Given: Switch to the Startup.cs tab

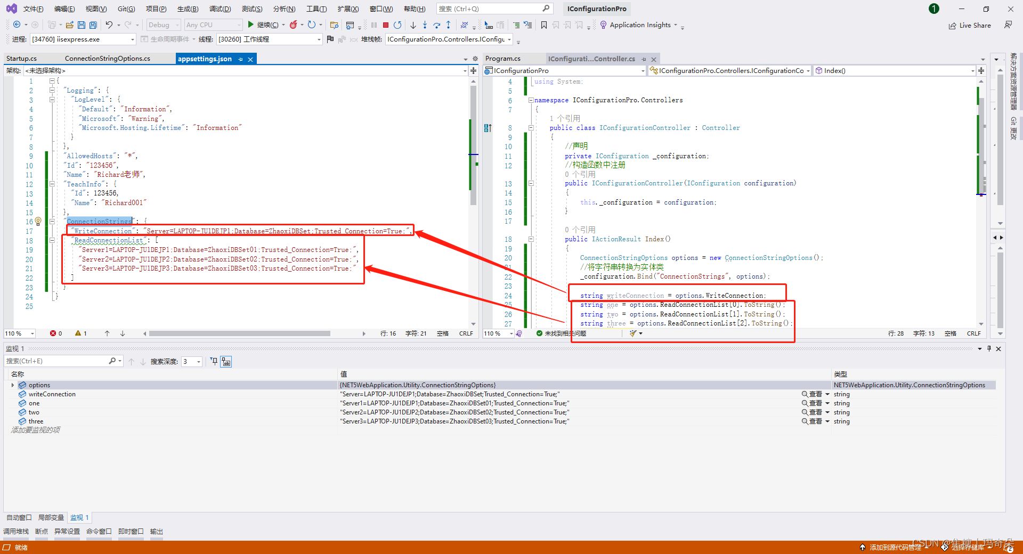Looking at the screenshot, I should tap(21, 59).
